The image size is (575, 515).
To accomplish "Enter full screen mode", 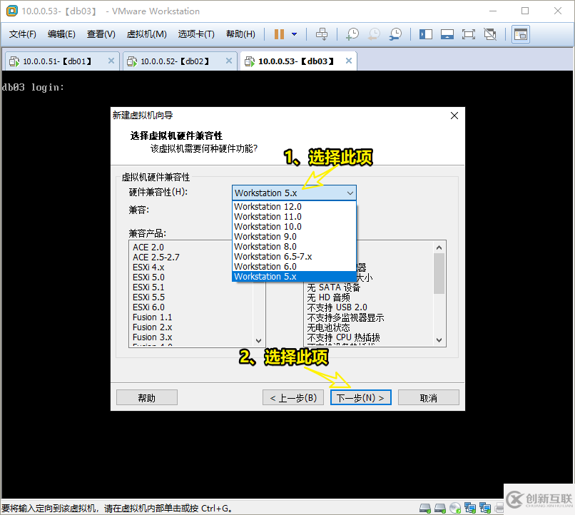I will click(x=468, y=34).
